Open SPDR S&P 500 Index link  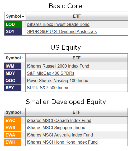click(48, 88)
